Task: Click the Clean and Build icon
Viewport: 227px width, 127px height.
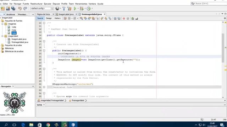Action: tap(70, 8)
